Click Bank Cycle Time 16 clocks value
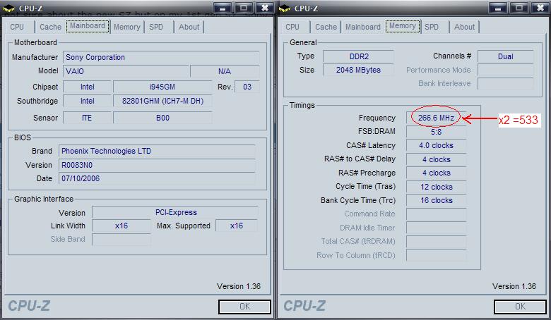This screenshot has height=320, width=551. (436, 200)
